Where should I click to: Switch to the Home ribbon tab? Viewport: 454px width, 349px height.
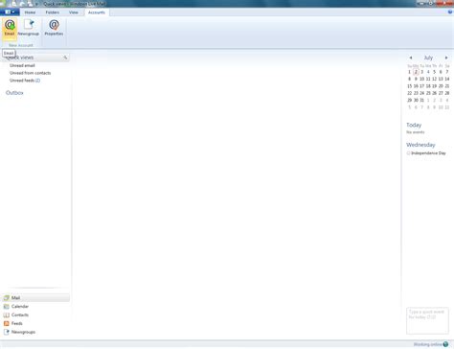tap(30, 12)
